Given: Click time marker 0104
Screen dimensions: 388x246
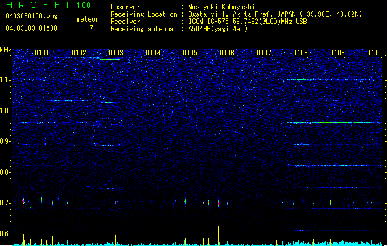Looking at the screenshot, I should (x=153, y=53).
